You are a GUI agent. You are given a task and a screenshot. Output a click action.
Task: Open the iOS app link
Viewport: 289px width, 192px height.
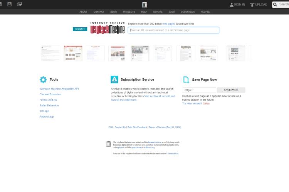pyautogui.click(x=44, y=111)
